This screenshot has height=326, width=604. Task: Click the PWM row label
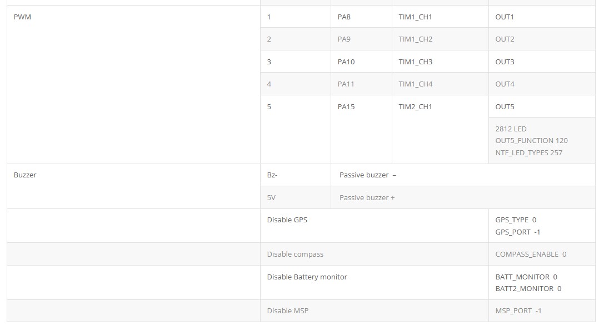[x=22, y=17]
